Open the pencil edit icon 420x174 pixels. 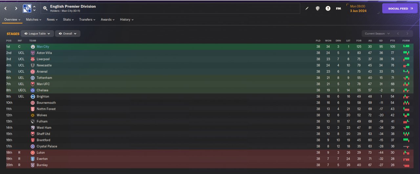pos(307,9)
